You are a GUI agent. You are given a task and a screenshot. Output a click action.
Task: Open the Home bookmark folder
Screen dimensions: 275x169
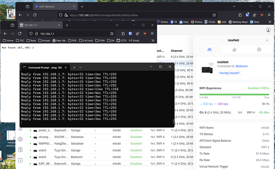tap(8, 41)
